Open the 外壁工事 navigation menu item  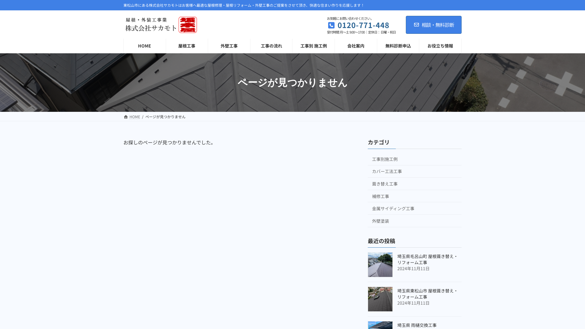pos(229,46)
